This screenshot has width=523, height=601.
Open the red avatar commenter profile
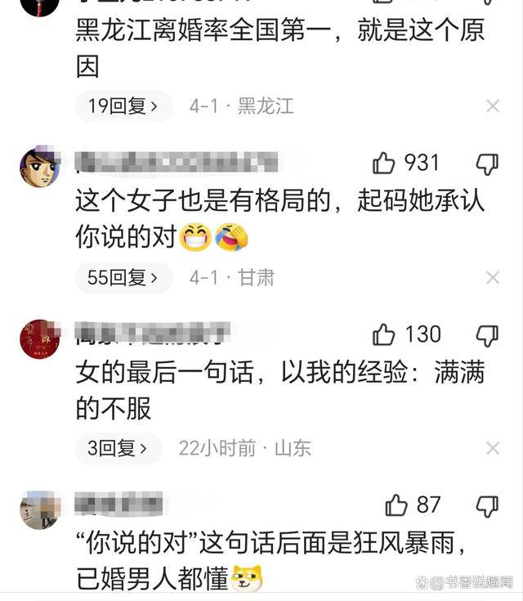[x=40, y=339]
